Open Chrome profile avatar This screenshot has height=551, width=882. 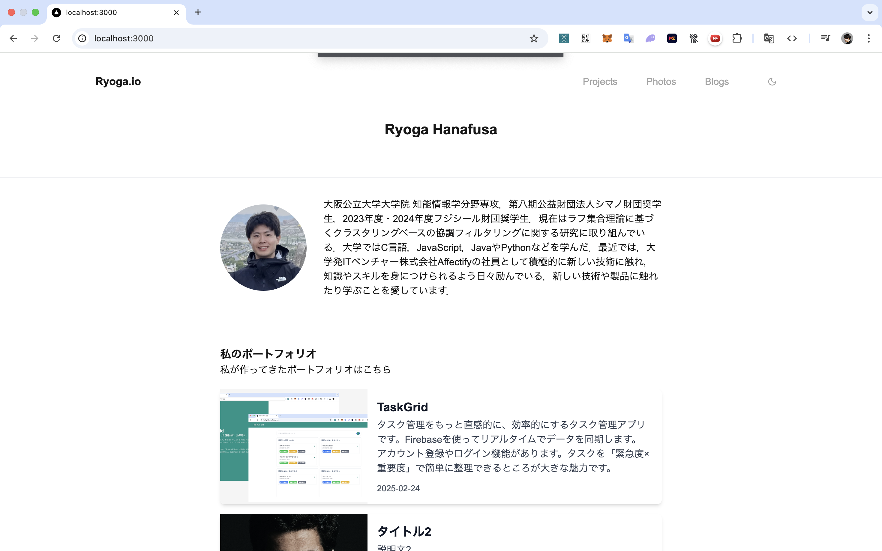coord(847,38)
